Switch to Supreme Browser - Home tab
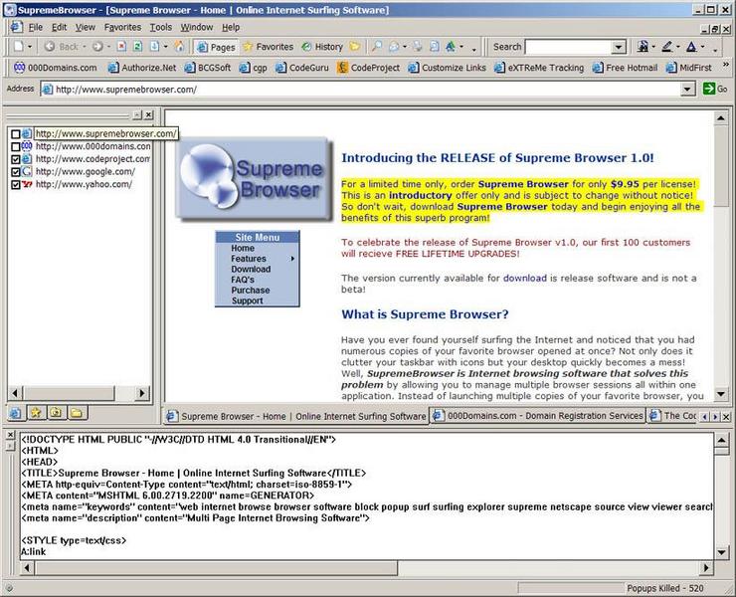This screenshot has height=597, width=736. [296, 416]
